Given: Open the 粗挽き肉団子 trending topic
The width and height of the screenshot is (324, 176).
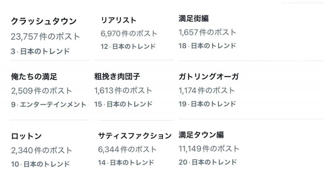Looking at the screenshot, I should 117,76.
